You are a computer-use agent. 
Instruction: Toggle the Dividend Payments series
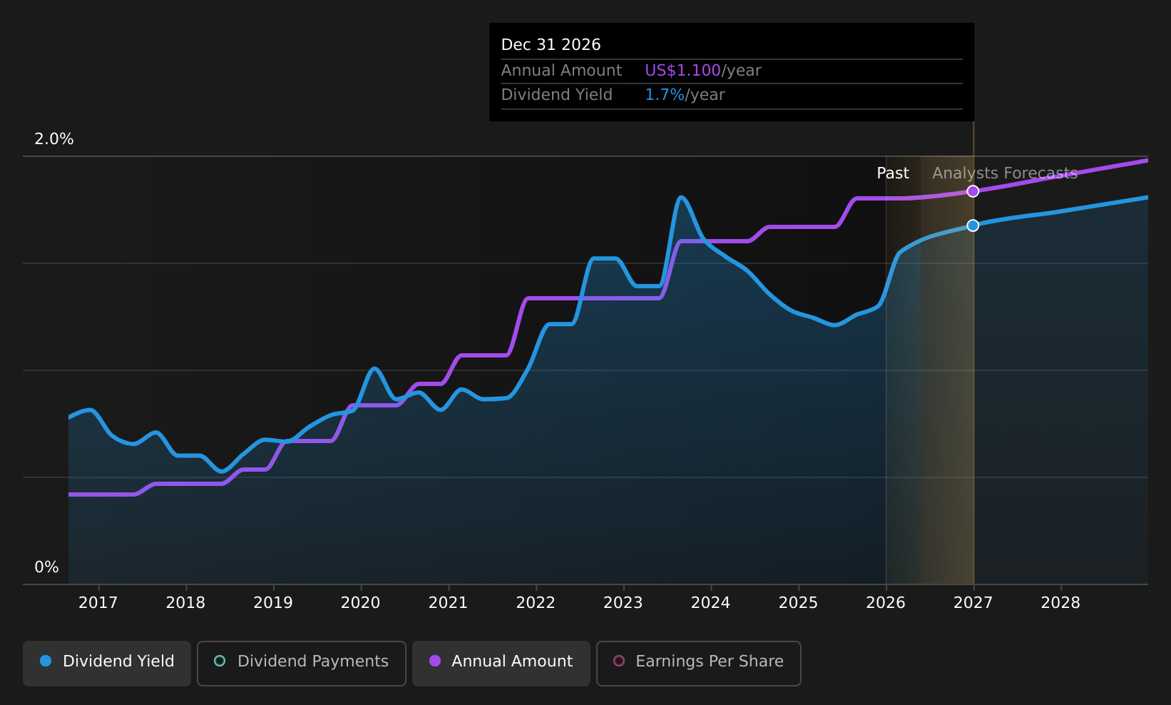point(302,663)
